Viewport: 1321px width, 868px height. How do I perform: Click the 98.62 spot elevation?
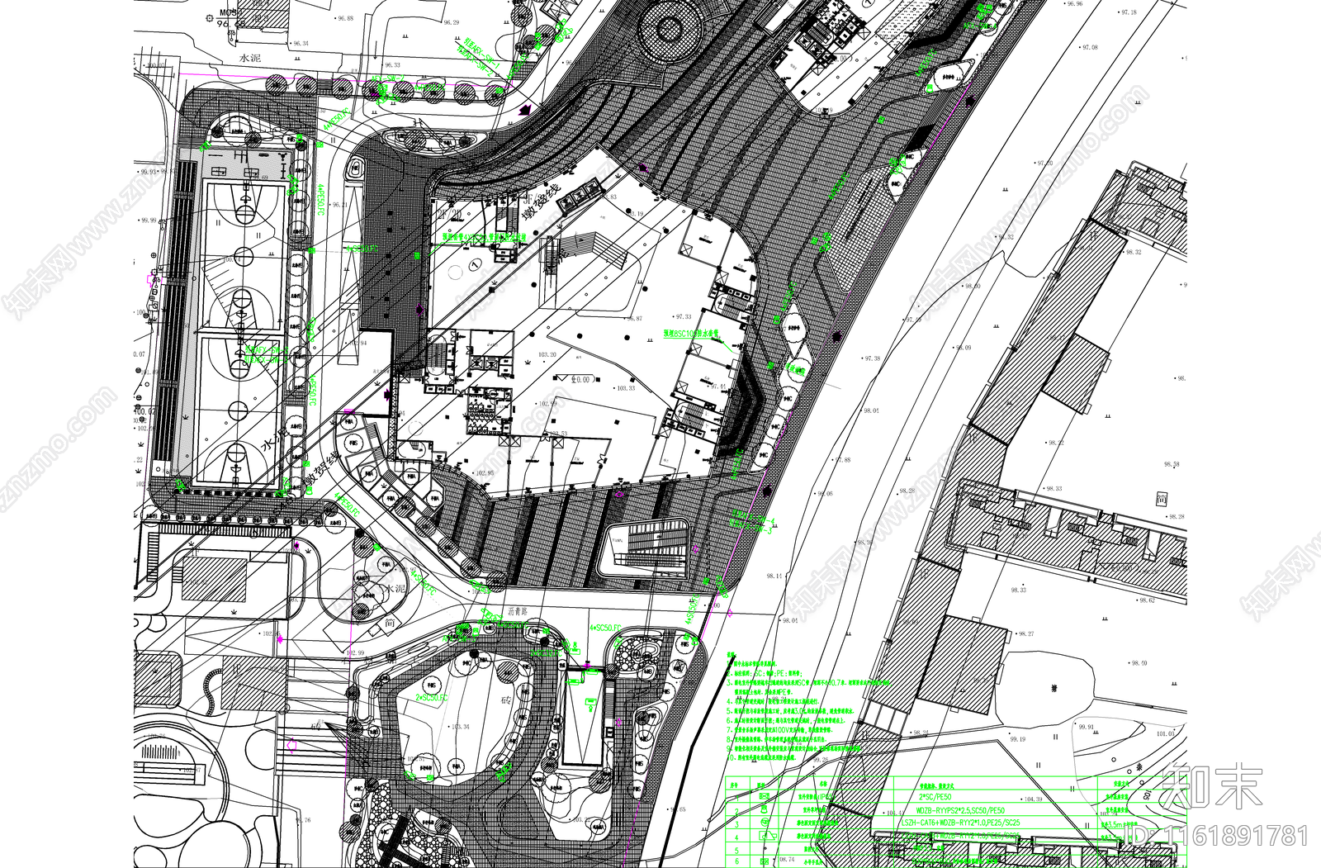point(1147,600)
